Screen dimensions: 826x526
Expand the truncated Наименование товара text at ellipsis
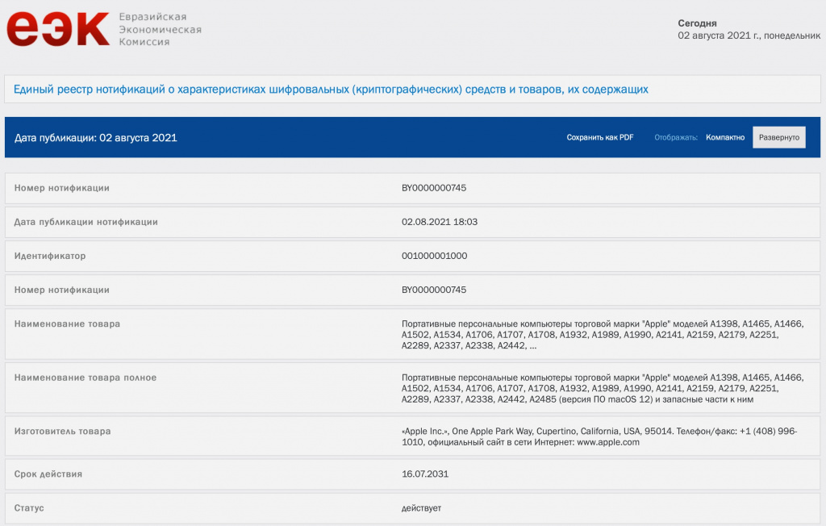532,346
